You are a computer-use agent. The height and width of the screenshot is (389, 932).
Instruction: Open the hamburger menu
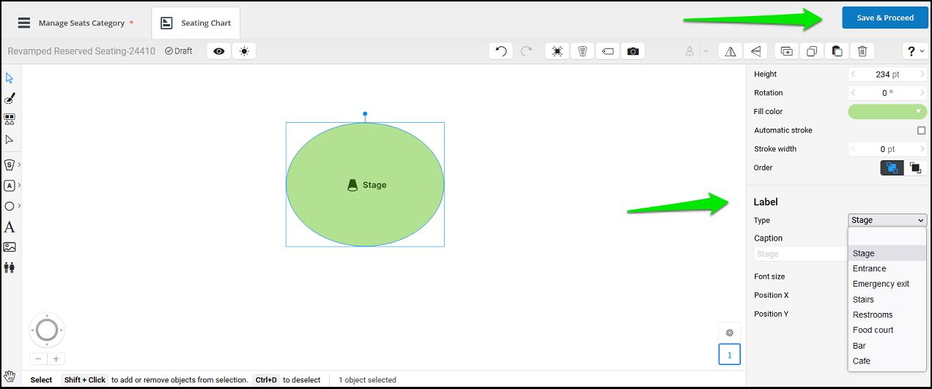pyautogui.click(x=24, y=23)
